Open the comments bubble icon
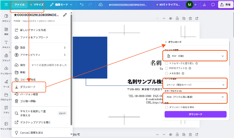The width and height of the screenshot is (234, 138). [213, 5]
